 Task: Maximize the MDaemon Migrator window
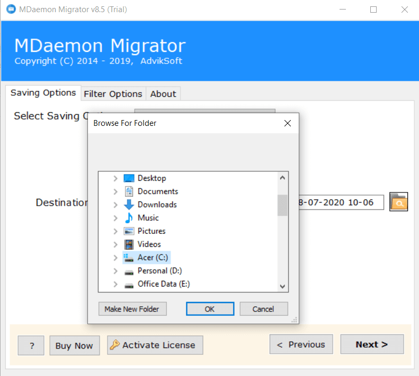[x=373, y=10]
